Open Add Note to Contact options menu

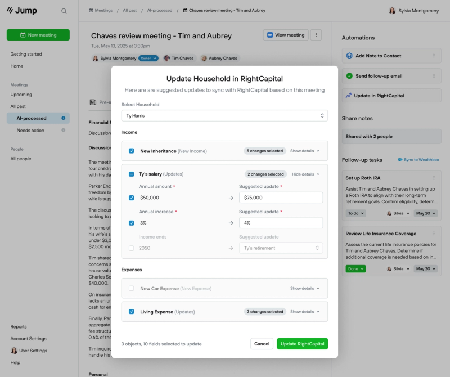(x=434, y=56)
